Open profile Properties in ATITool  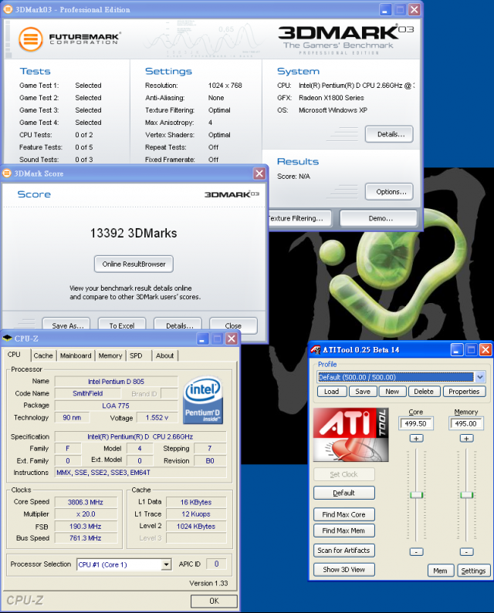(464, 392)
